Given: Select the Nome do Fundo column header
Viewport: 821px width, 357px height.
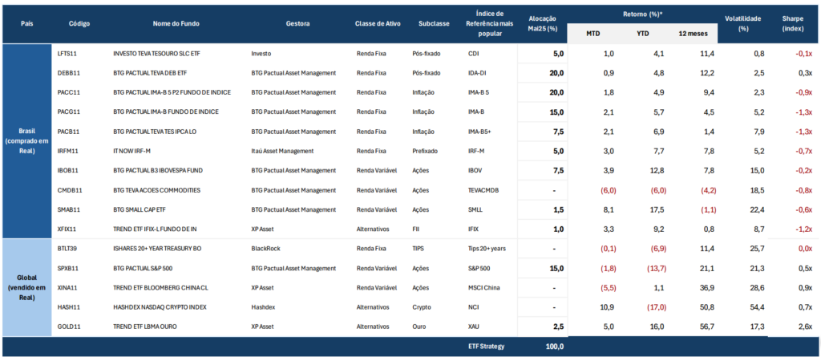Looking at the screenshot, I should tap(176, 24).
